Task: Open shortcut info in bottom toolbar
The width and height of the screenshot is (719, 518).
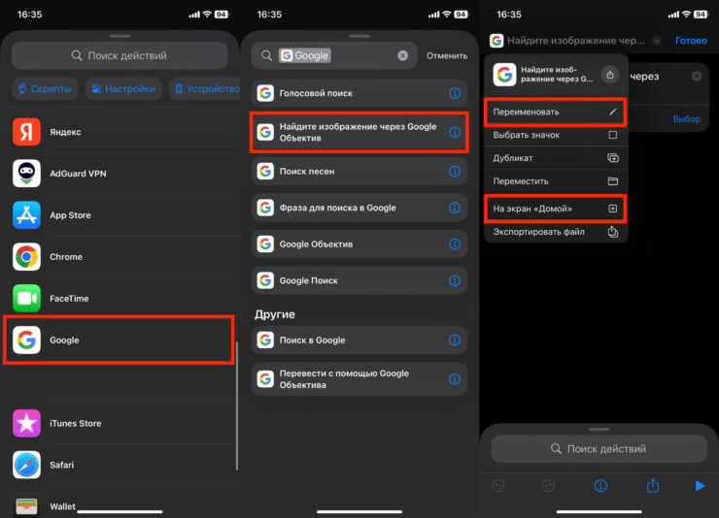Action: point(600,486)
